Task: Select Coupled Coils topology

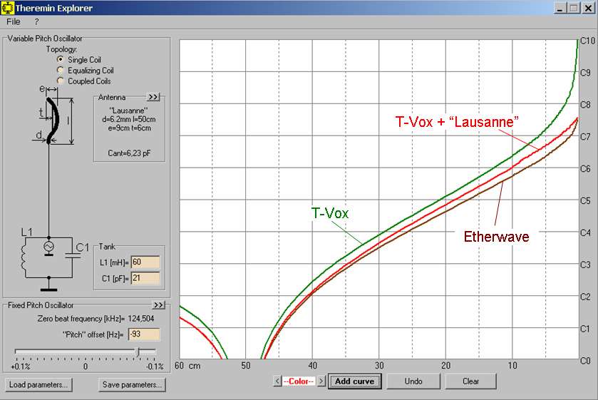Action: coord(60,81)
